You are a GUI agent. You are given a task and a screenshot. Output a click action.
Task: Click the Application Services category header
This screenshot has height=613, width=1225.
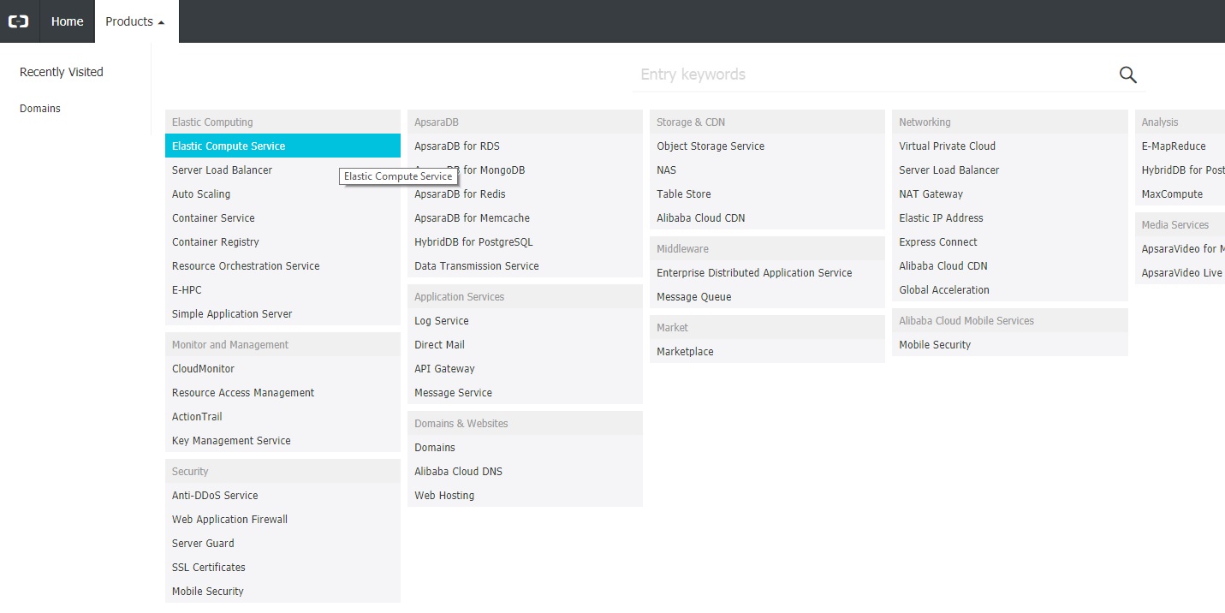tap(525, 296)
